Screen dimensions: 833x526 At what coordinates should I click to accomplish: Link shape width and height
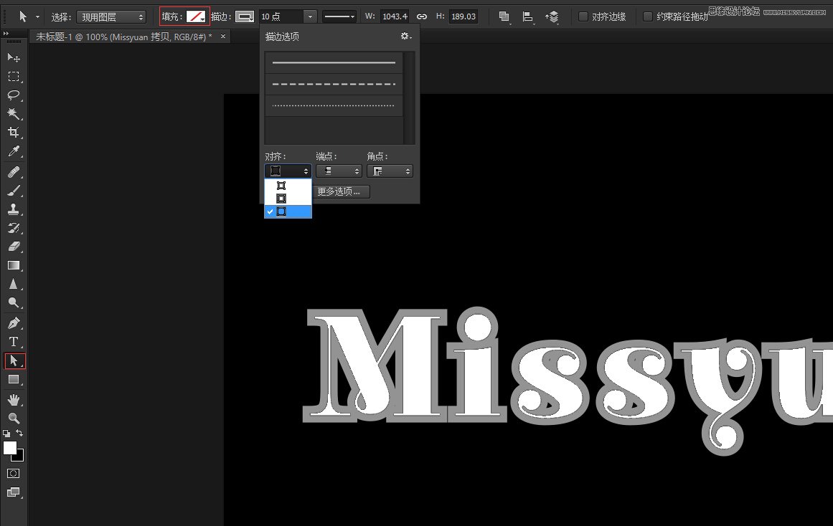pyautogui.click(x=421, y=16)
